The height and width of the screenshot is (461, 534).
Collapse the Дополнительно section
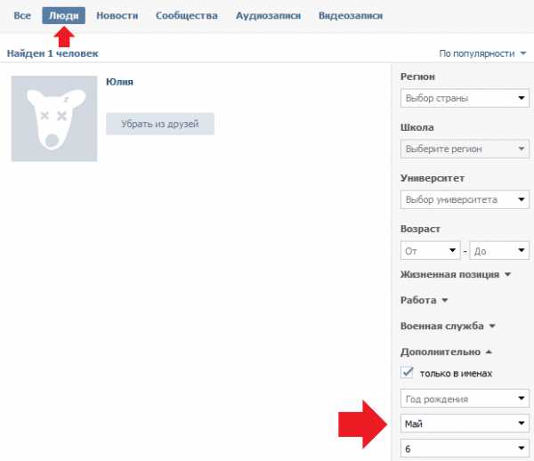point(446,352)
